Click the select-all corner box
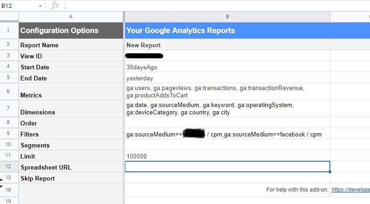 click(9, 17)
